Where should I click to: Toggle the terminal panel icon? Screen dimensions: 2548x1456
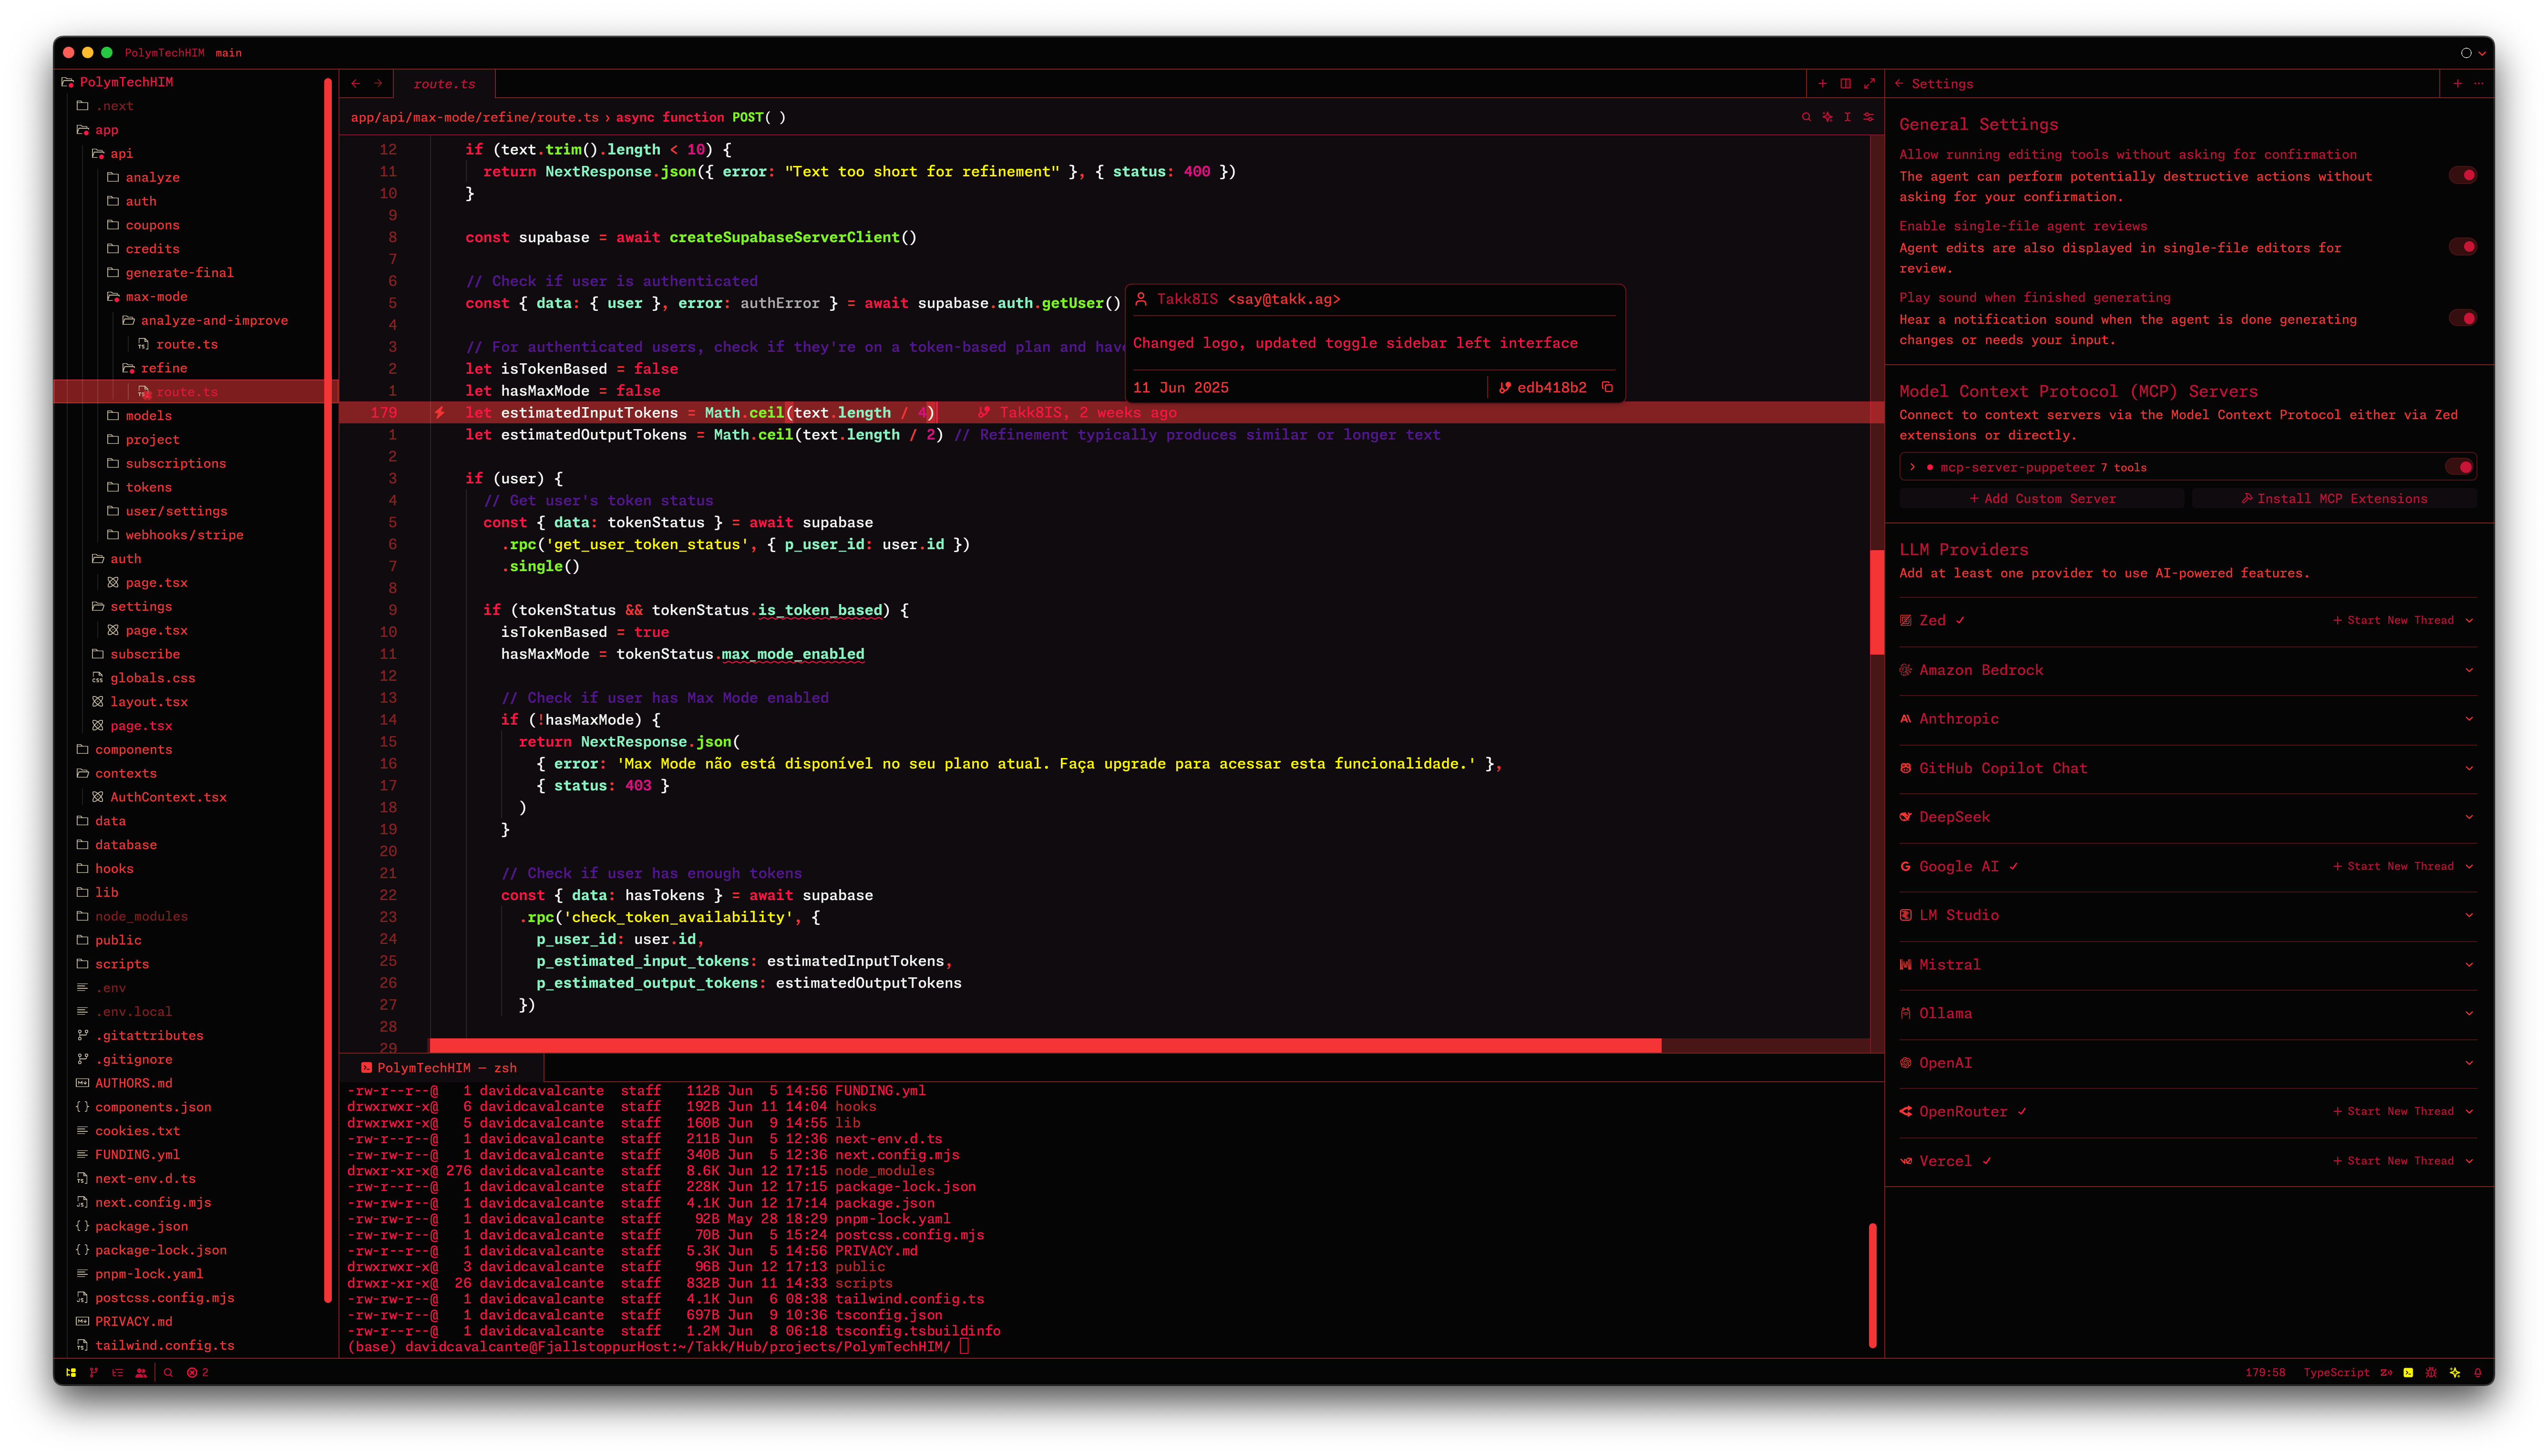(x=2408, y=1372)
